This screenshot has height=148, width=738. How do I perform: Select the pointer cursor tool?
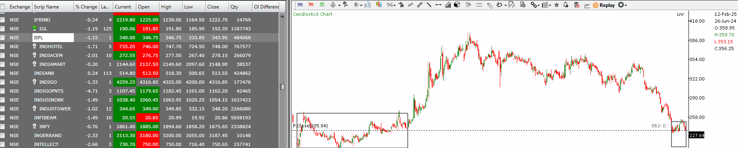click(345, 4)
